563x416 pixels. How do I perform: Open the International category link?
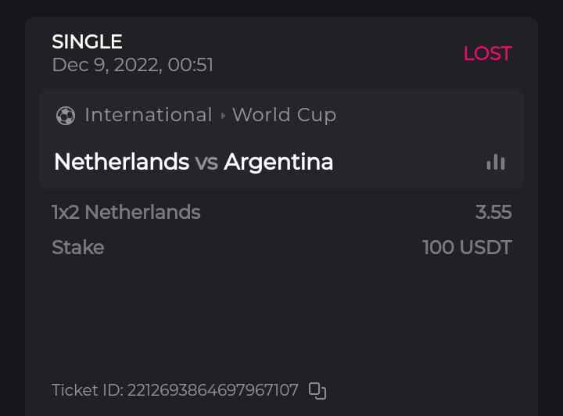tap(149, 115)
